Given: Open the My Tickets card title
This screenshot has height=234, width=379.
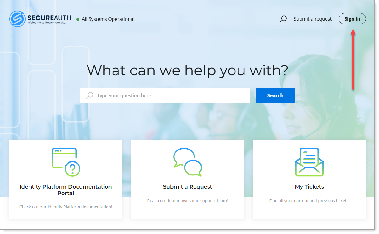Looking at the screenshot, I should click(309, 187).
